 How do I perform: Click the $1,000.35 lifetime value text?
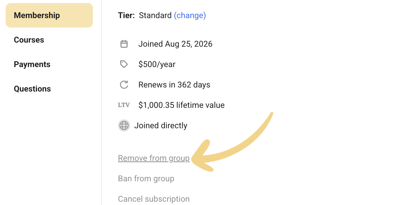coord(181,105)
